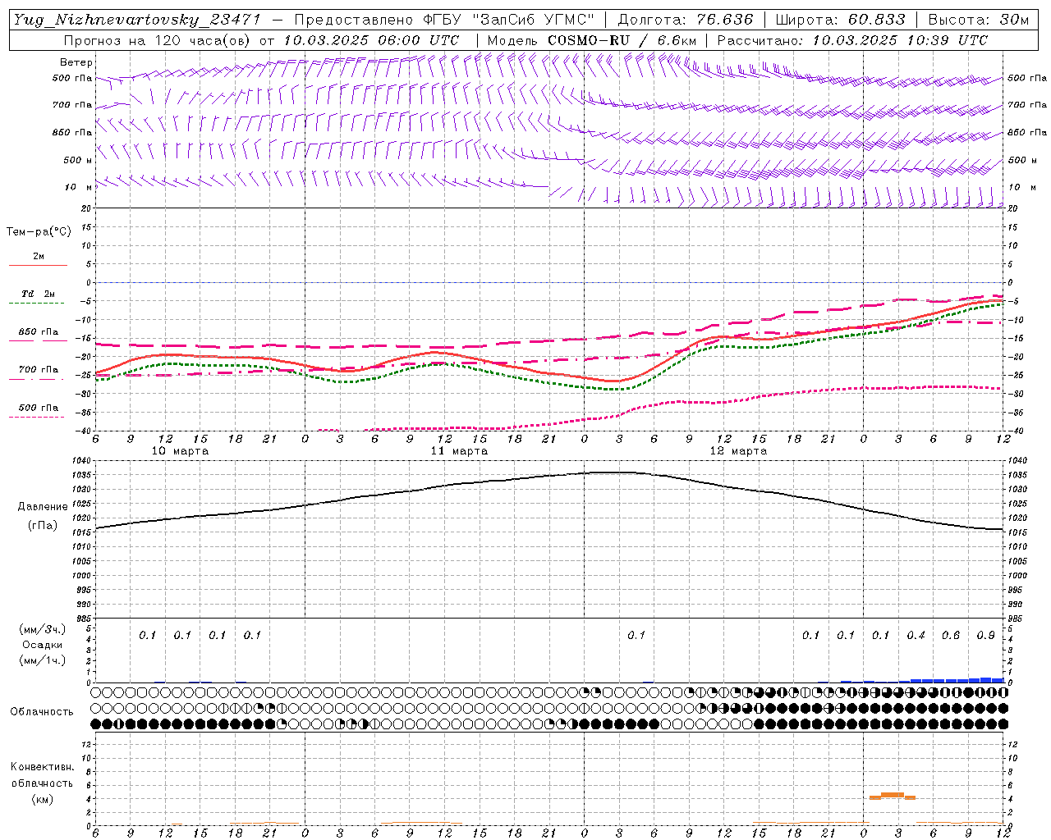The height and width of the screenshot is (840, 1051).
Task: Click the "Давление" pressure panel label
Action: coord(42,507)
